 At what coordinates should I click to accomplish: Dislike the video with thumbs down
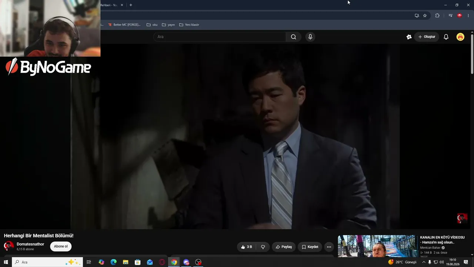pos(263,247)
